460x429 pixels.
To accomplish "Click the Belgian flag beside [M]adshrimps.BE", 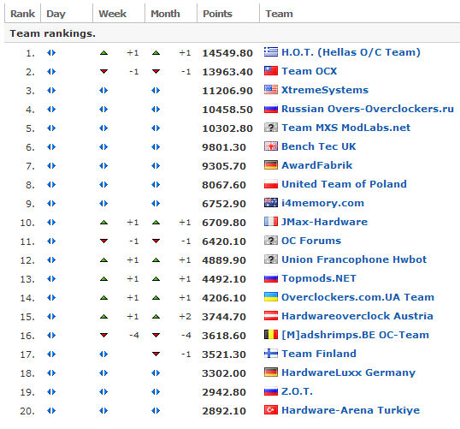I will [271, 335].
